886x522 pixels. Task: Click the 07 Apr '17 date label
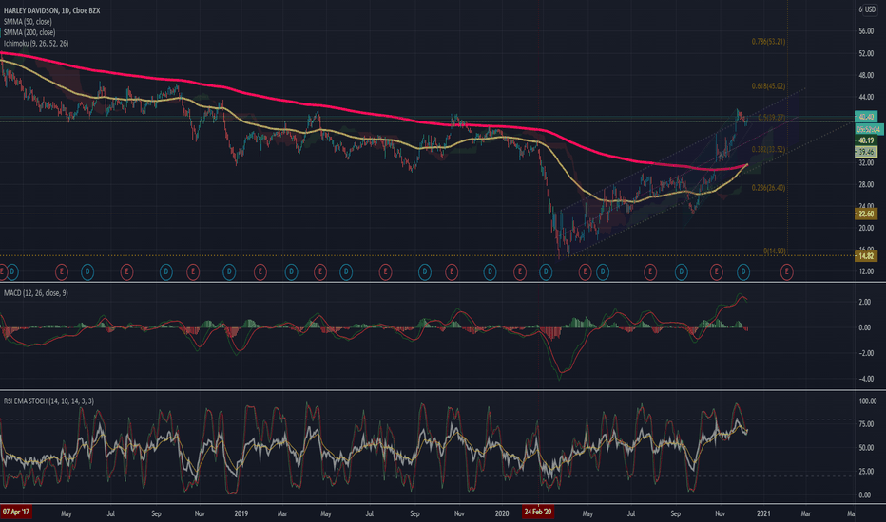(x=16, y=512)
